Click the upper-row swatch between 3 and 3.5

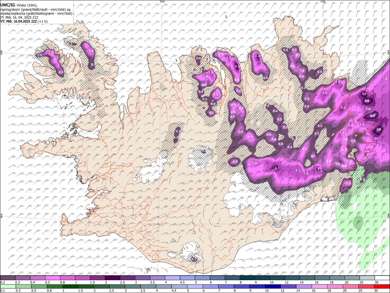[x=142, y=278]
